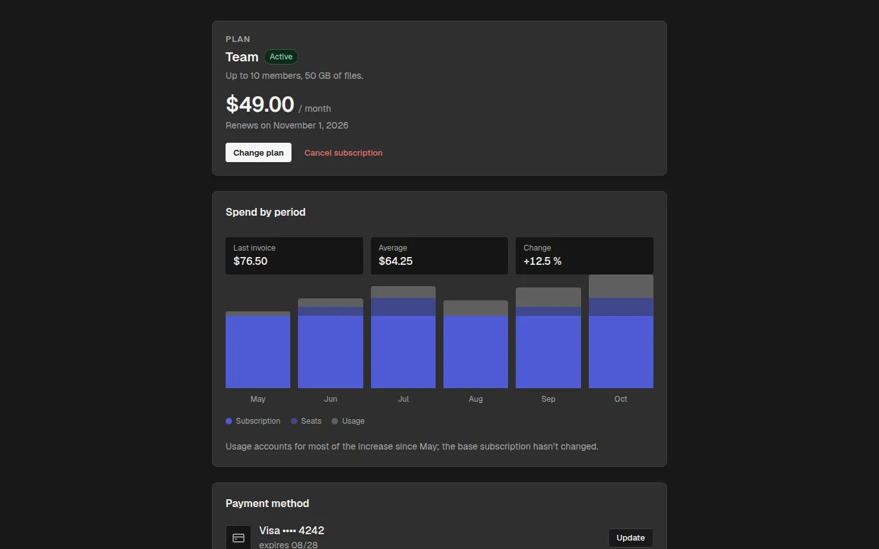Click the Payment method heading
879x549 pixels.
(x=268, y=503)
